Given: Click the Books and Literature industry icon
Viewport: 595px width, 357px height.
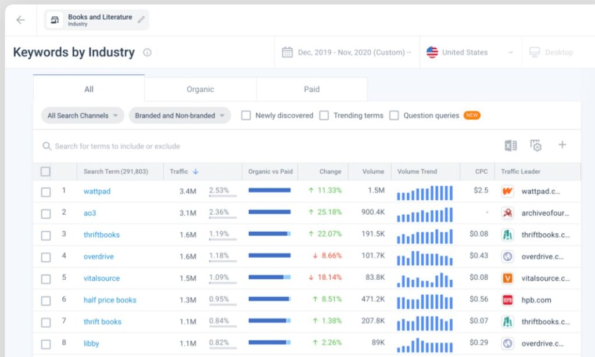Looking at the screenshot, I should [x=55, y=20].
